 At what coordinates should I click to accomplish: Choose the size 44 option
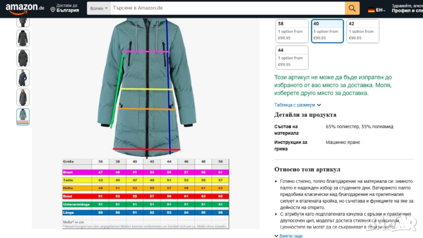(292, 58)
